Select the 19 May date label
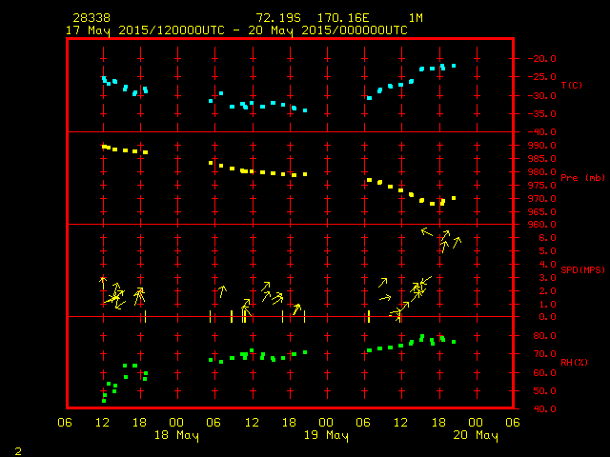 (x=326, y=435)
